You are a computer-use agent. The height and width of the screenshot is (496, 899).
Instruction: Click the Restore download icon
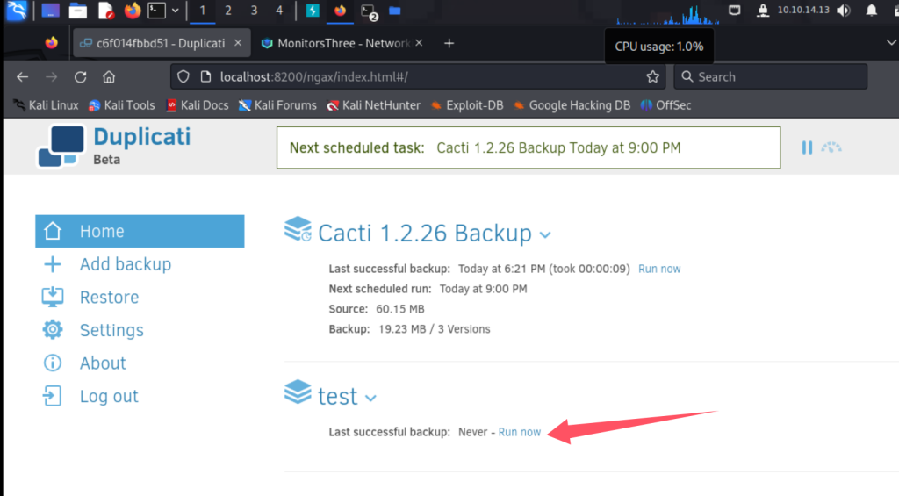click(52, 297)
